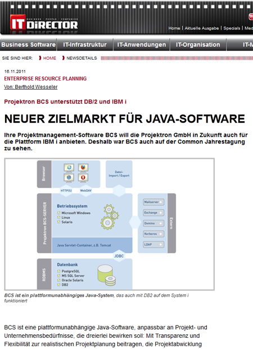
Task: Click the HTTP(S) hexagon label
Action: [x=66, y=190]
